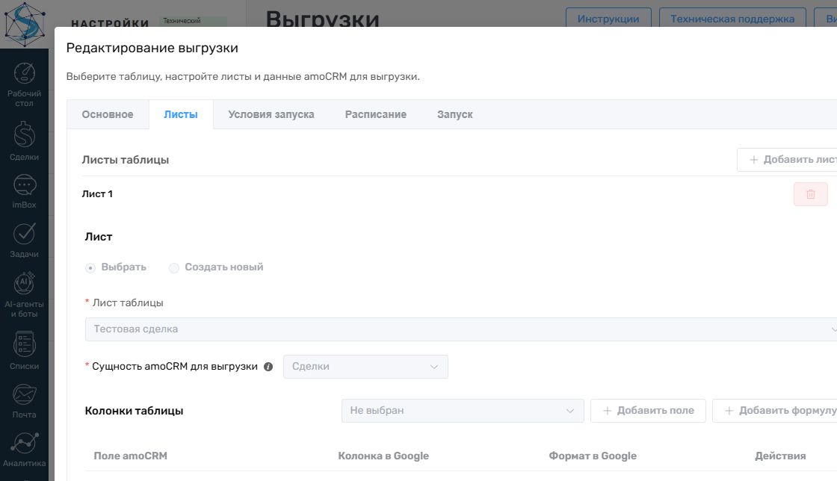This screenshot has width=837, height=481.
Task: Click the Формат в Google column header
Action: coord(593,456)
